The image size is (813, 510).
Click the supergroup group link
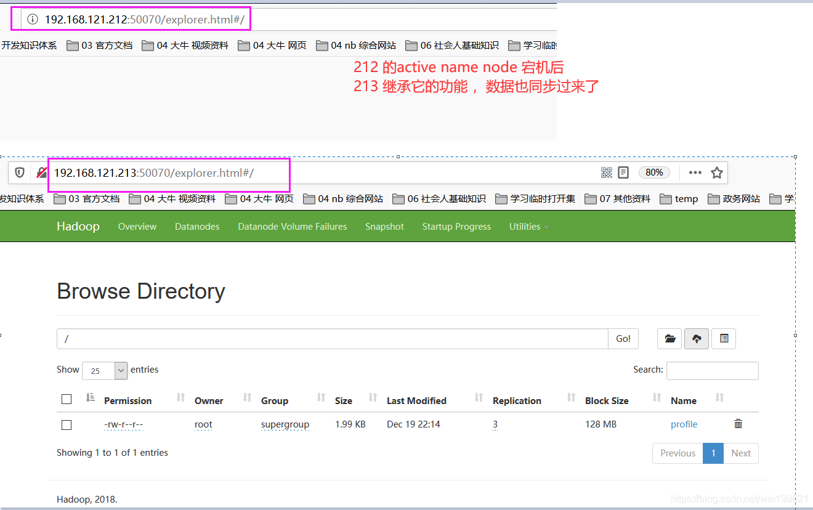click(285, 424)
